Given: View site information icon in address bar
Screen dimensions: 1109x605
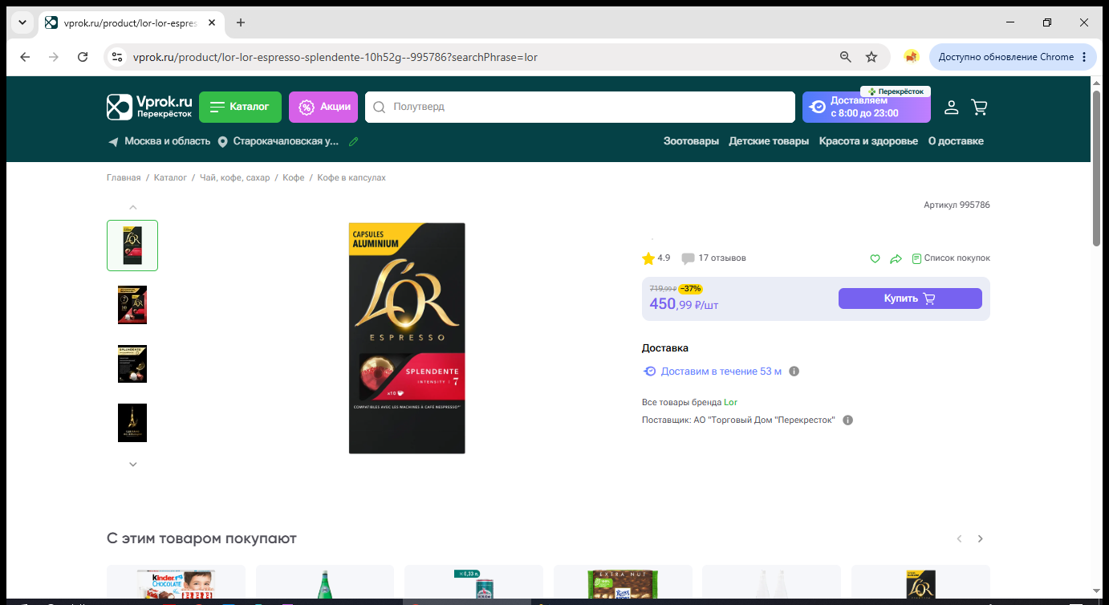Looking at the screenshot, I should tap(117, 57).
